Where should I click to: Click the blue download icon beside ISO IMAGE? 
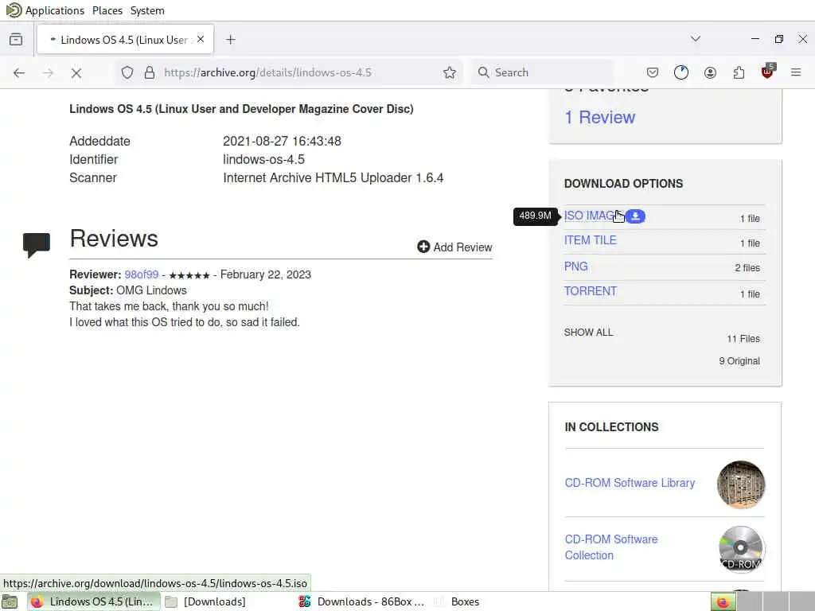coord(635,216)
